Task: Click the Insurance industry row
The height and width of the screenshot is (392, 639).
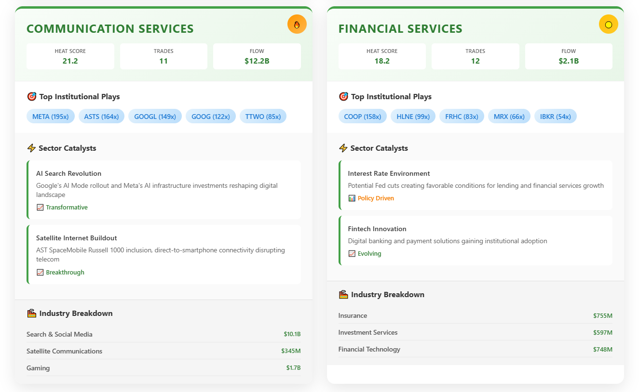Action: [x=476, y=315]
